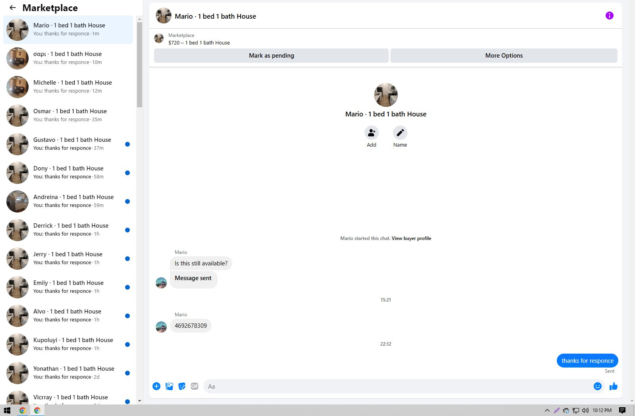The width and height of the screenshot is (635, 416).
Task: Go back using the Marketplace arrow
Action: click(13, 8)
